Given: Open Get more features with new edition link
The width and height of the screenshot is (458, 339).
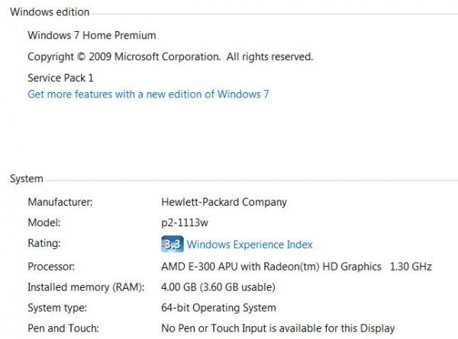Looking at the screenshot, I should (x=148, y=94).
